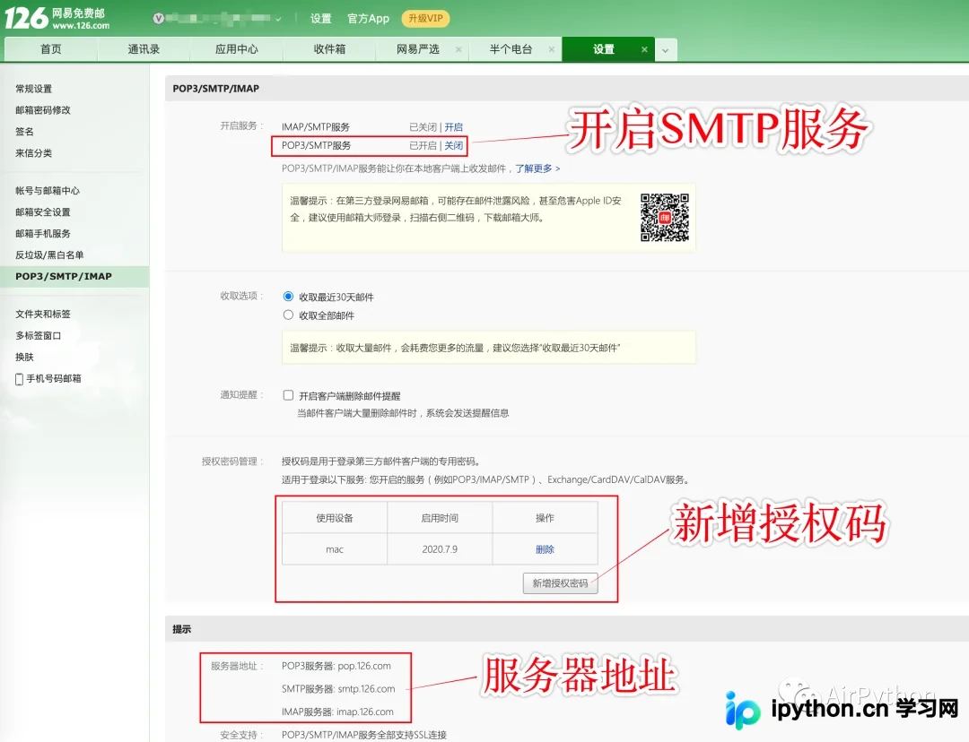Open 邮箱密码修改 in sidebar
The image size is (969, 742).
(x=43, y=110)
